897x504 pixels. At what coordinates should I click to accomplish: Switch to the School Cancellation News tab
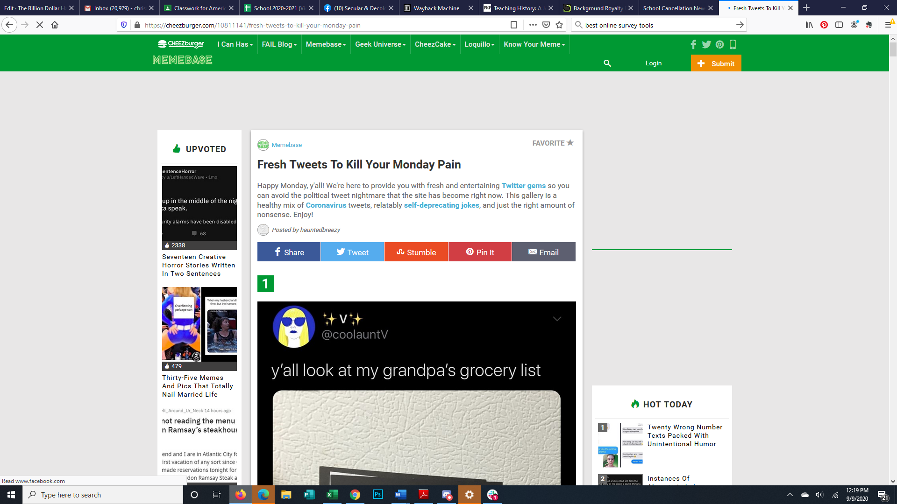(674, 8)
